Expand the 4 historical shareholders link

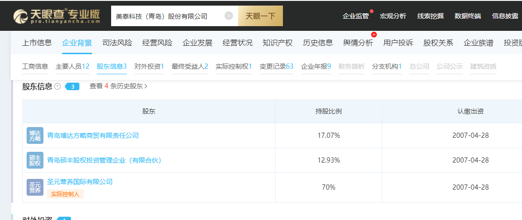coord(119,86)
